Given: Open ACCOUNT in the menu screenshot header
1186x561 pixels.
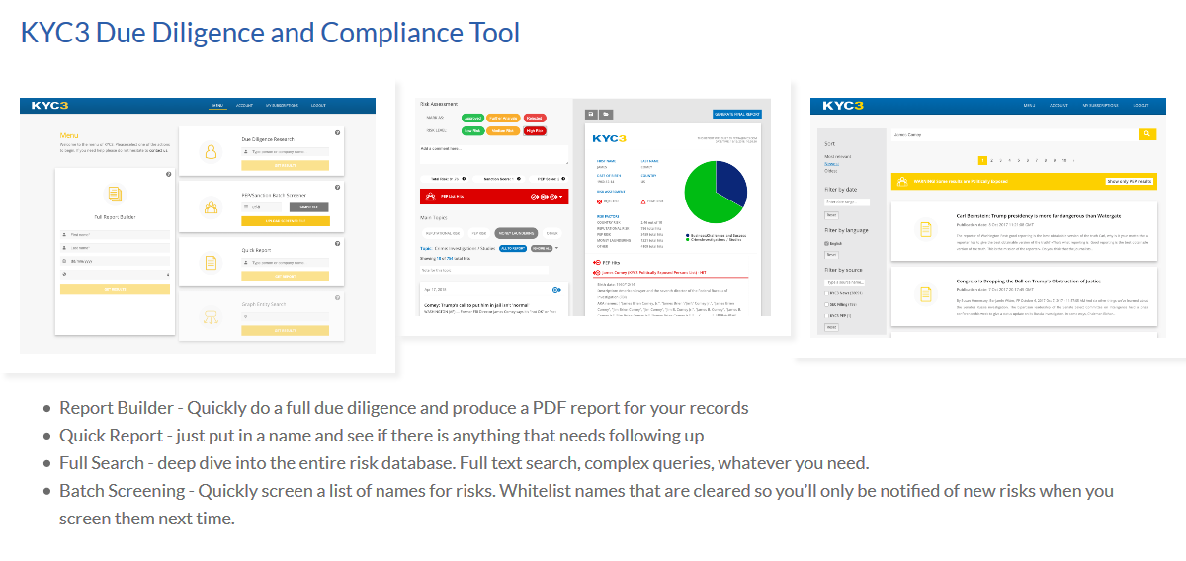Looking at the screenshot, I should point(244,106).
